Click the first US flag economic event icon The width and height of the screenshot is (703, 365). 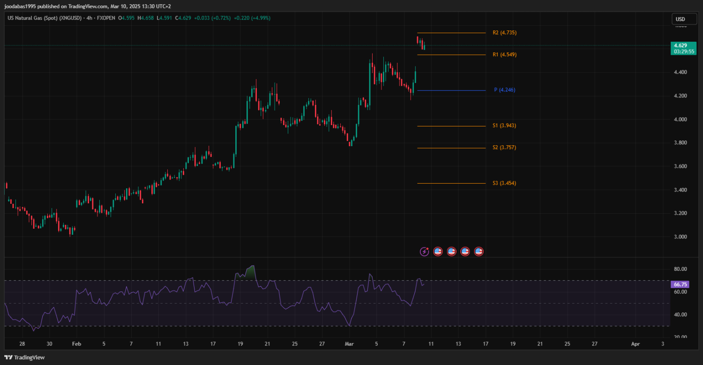(x=438, y=252)
